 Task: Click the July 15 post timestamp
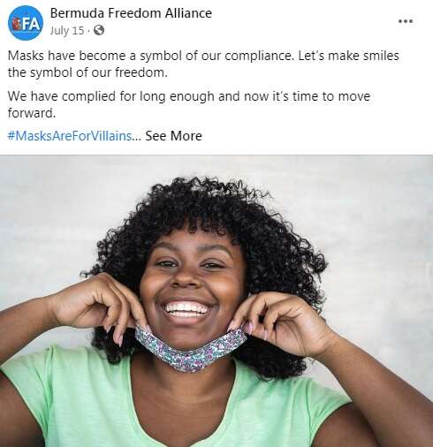tap(67, 30)
